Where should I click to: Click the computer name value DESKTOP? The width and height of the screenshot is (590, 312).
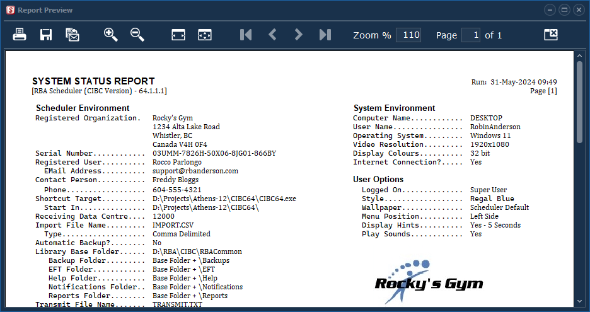point(486,118)
